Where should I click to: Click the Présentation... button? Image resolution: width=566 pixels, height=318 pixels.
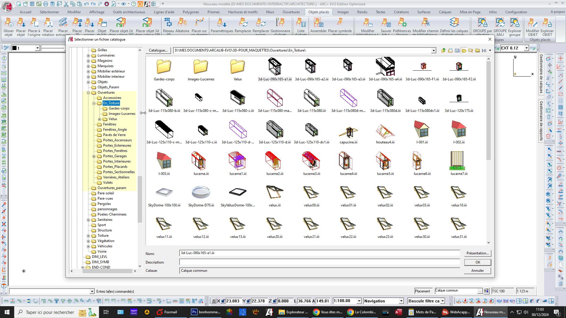point(477,253)
